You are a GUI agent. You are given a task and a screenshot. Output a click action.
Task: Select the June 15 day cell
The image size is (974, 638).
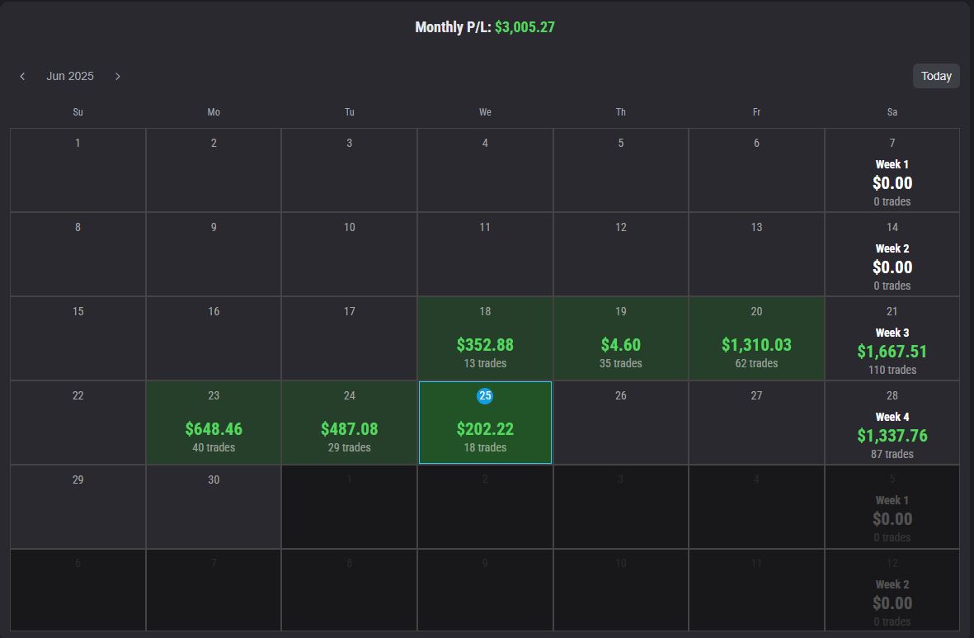[x=78, y=338]
